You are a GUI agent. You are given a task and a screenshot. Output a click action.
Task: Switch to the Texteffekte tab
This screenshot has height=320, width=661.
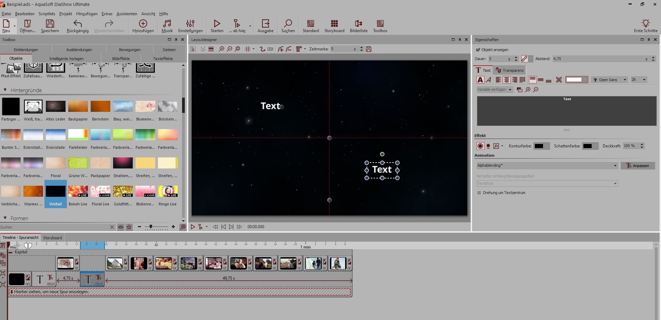tap(163, 59)
